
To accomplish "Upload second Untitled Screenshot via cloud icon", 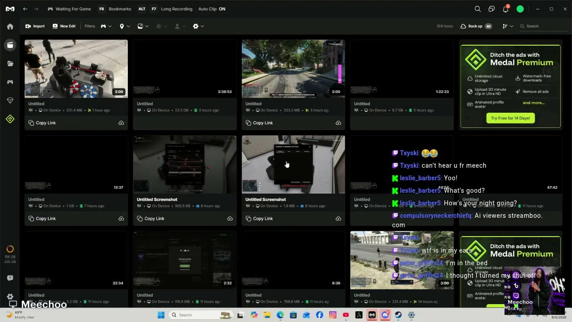I will click(338, 219).
